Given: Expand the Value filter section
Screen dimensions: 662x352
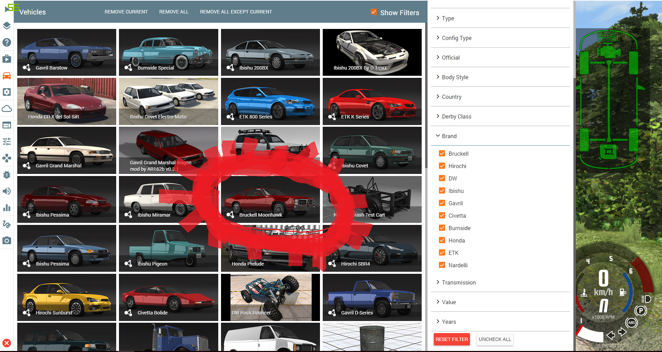Looking at the screenshot, I should 500,302.
